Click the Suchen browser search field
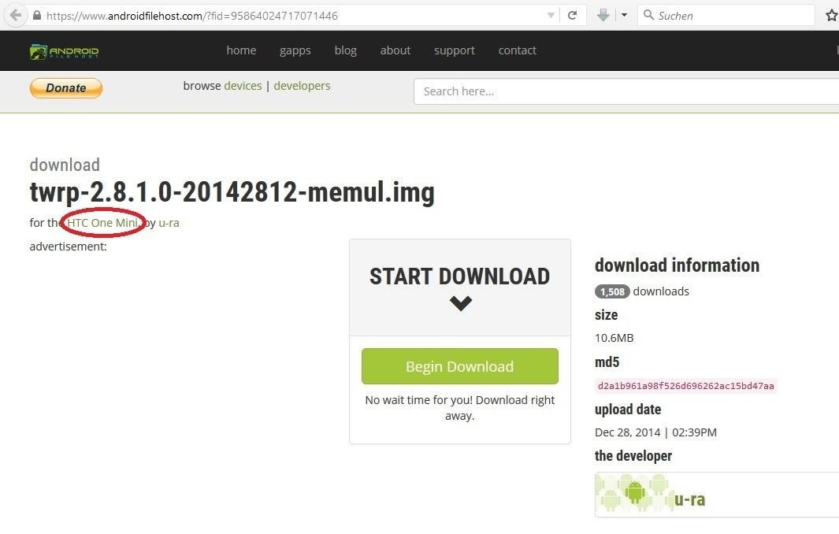The height and width of the screenshot is (534, 839). 726,16
